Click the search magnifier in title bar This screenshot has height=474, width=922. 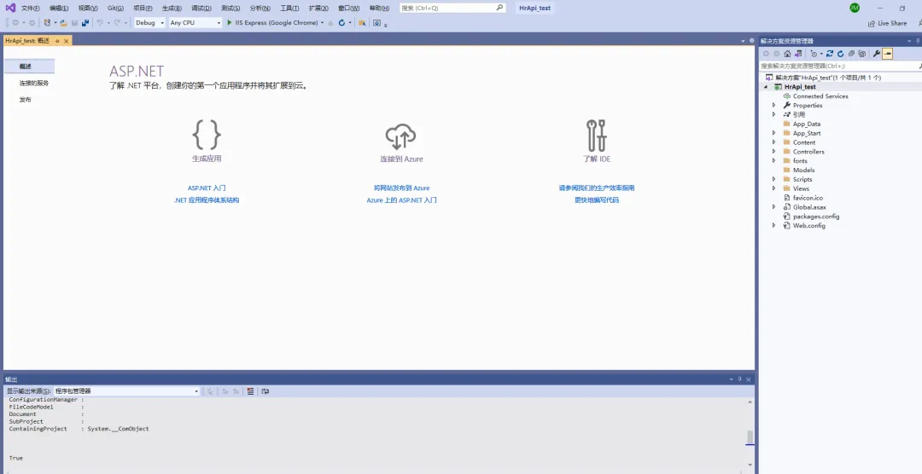point(499,8)
